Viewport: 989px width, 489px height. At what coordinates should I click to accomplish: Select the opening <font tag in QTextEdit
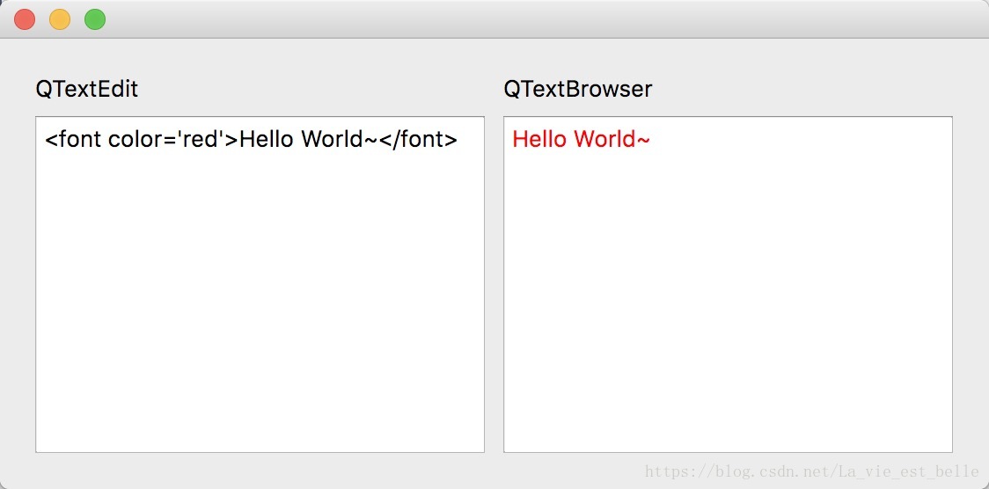[73, 139]
